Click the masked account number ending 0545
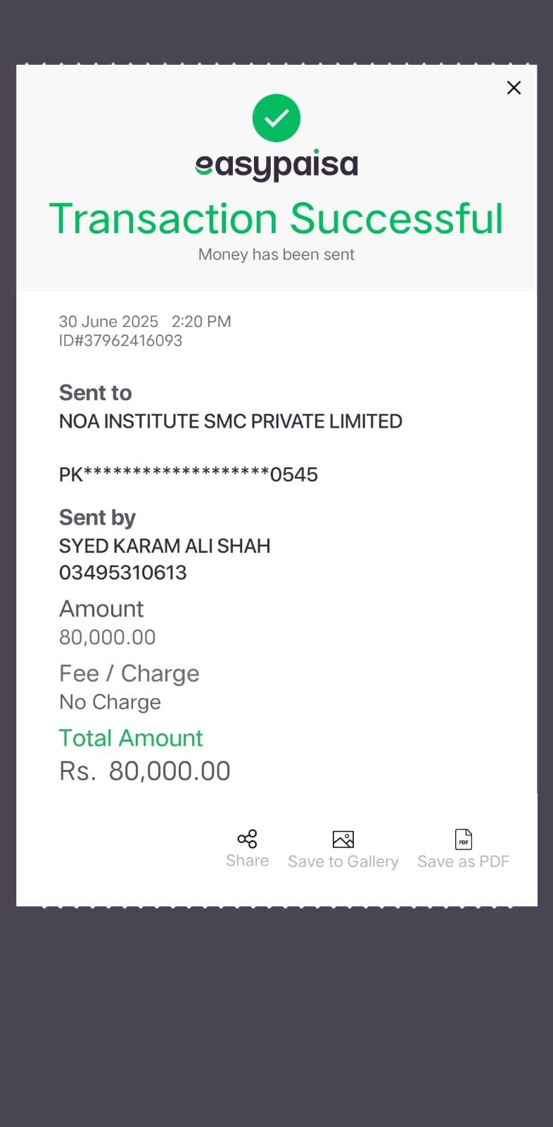The width and height of the screenshot is (553, 1127). tap(188, 475)
